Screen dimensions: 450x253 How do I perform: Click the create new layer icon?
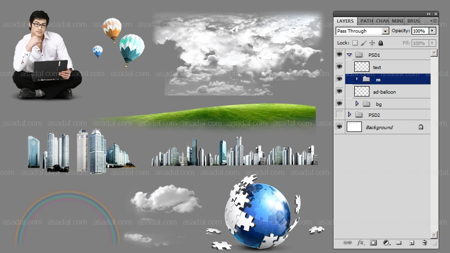click(x=412, y=243)
